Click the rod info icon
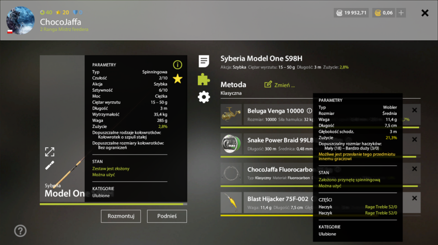The image size is (438, 245). [177, 65]
